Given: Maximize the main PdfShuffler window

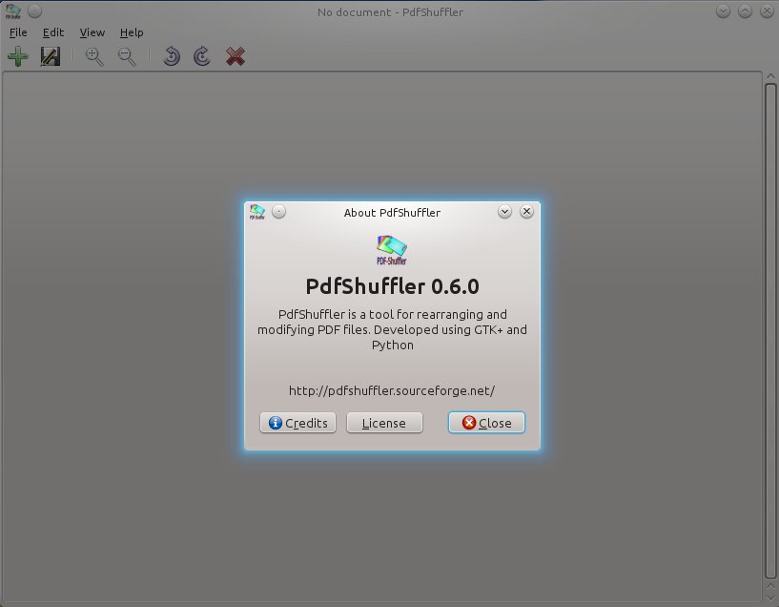Looking at the screenshot, I should tap(745, 11).
